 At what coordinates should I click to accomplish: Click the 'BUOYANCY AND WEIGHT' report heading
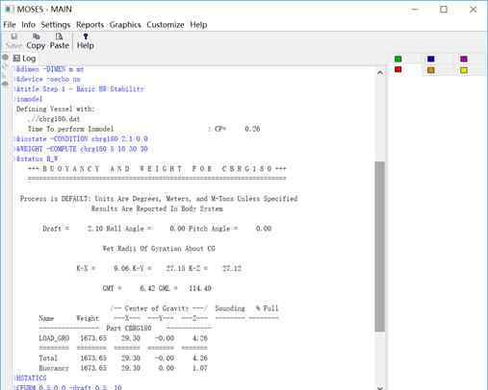tap(157, 169)
